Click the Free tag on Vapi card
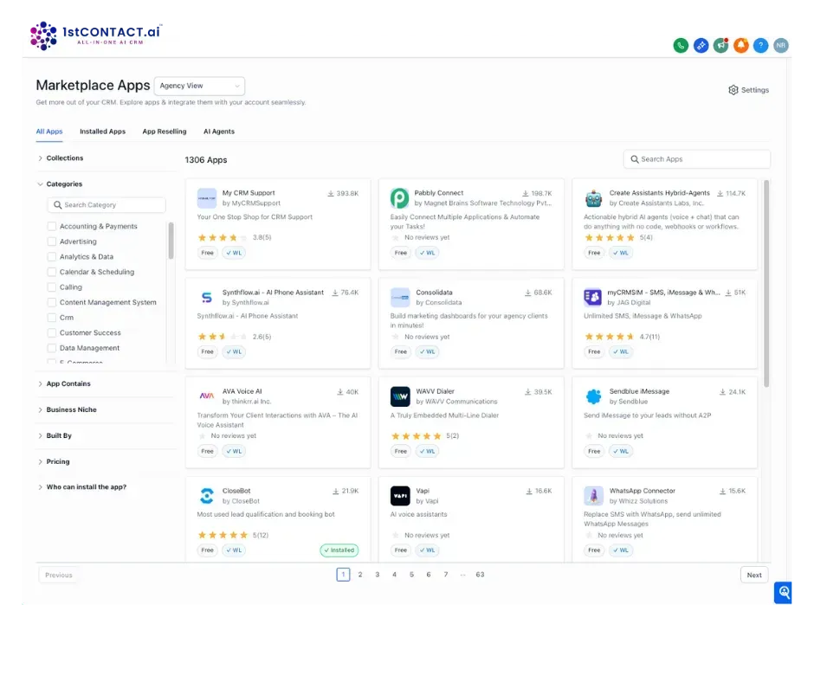This screenshot has height=682, width=814. click(x=400, y=550)
